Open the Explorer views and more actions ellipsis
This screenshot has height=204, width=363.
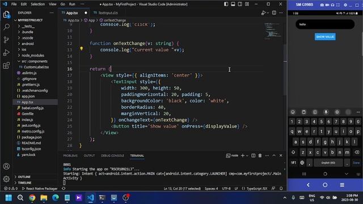[x=52, y=13]
